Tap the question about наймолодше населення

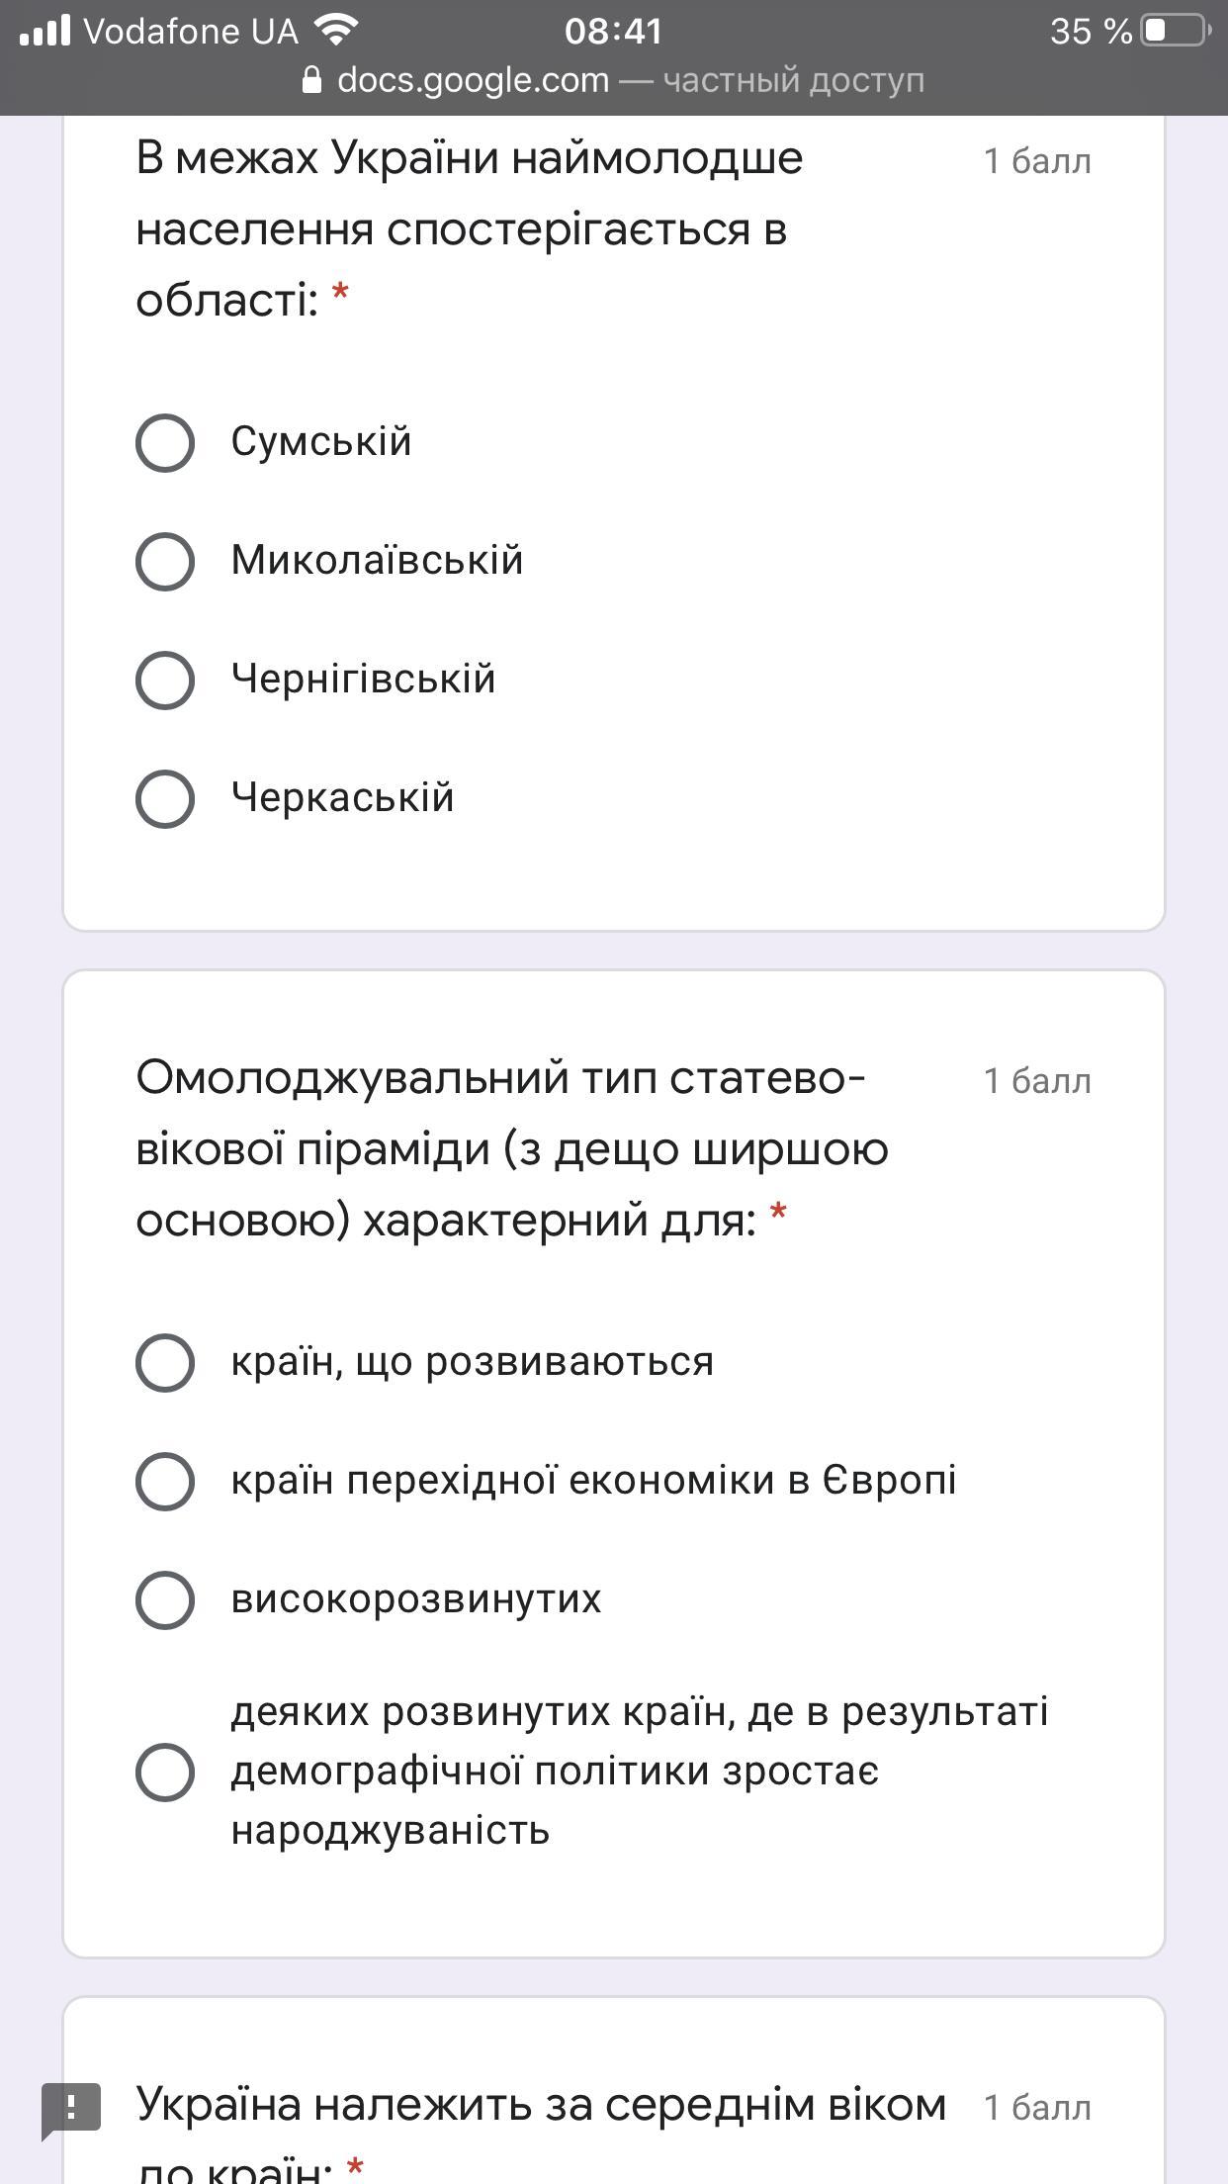click(x=469, y=228)
